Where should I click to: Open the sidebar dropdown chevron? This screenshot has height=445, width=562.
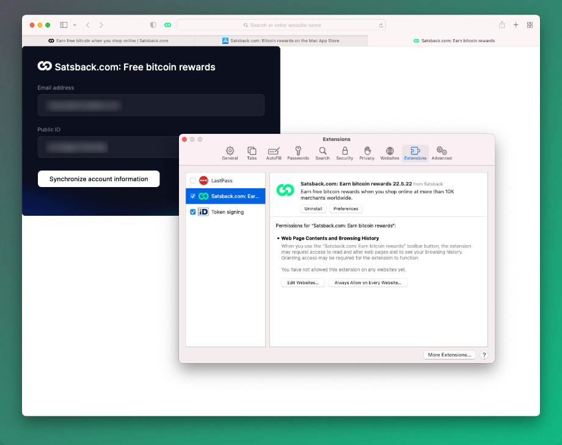(75, 25)
